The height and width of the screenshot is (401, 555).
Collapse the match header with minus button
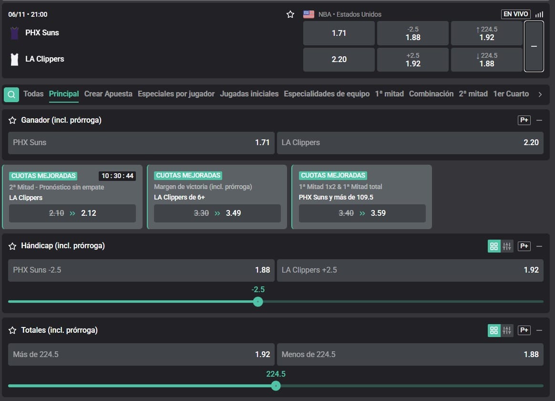click(534, 46)
